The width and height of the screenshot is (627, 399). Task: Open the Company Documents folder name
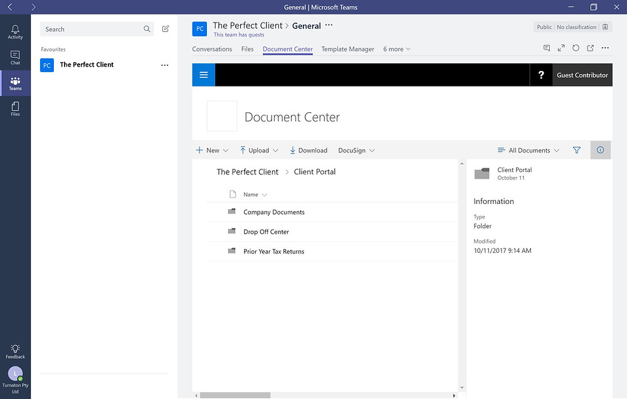[274, 212]
